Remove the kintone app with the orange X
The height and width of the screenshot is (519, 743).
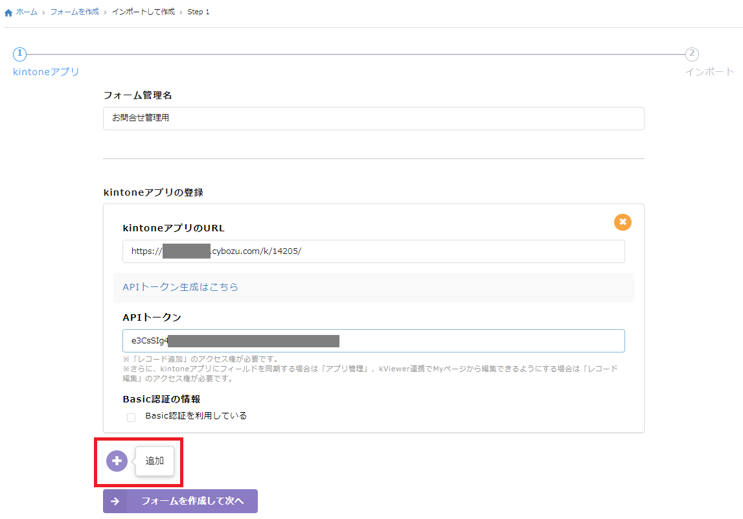coord(623,222)
